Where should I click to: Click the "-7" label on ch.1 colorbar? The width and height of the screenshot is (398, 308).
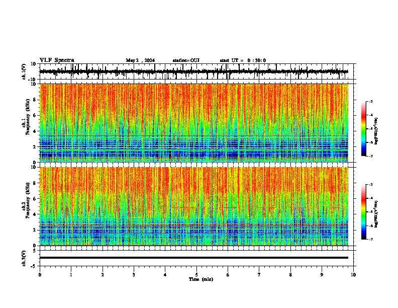[x=370, y=156]
